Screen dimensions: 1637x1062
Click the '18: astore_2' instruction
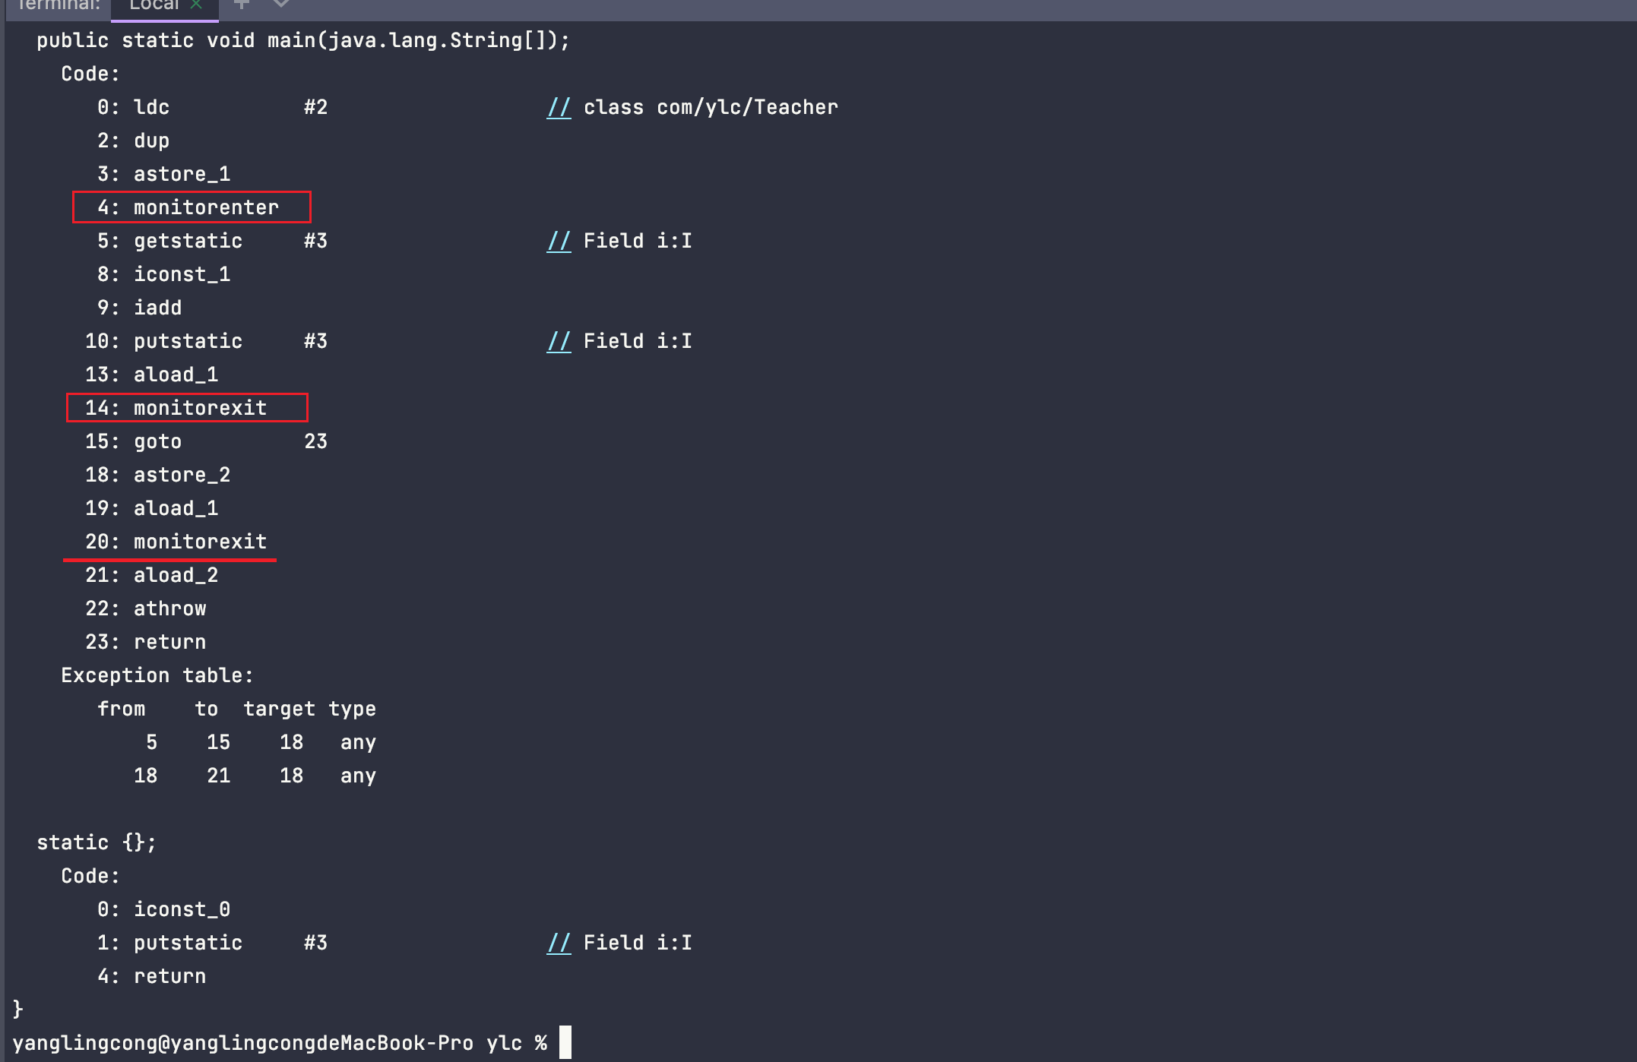(157, 476)
